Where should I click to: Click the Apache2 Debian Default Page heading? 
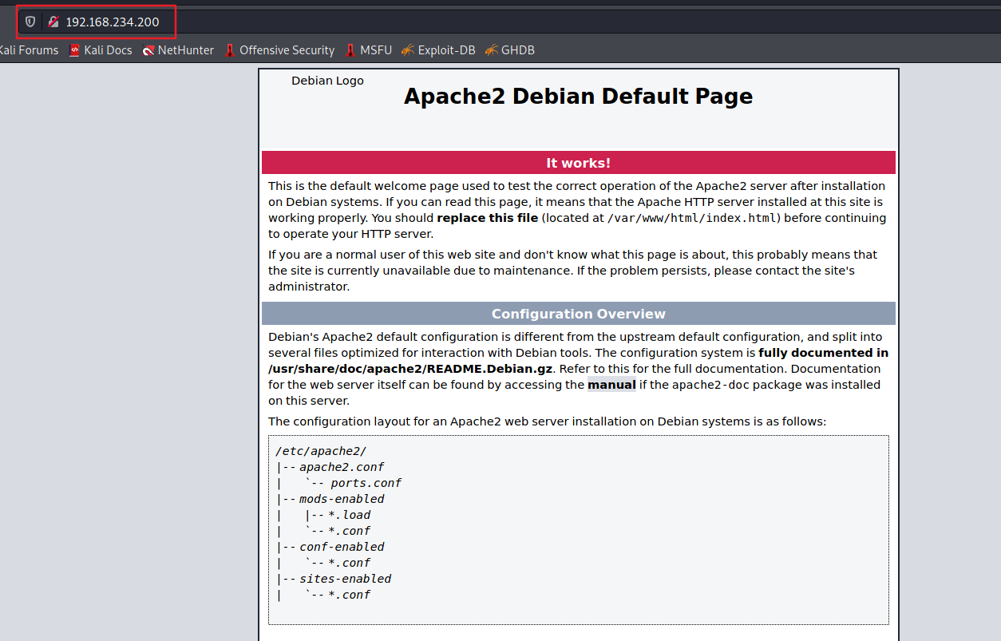(x=578, y=96)
